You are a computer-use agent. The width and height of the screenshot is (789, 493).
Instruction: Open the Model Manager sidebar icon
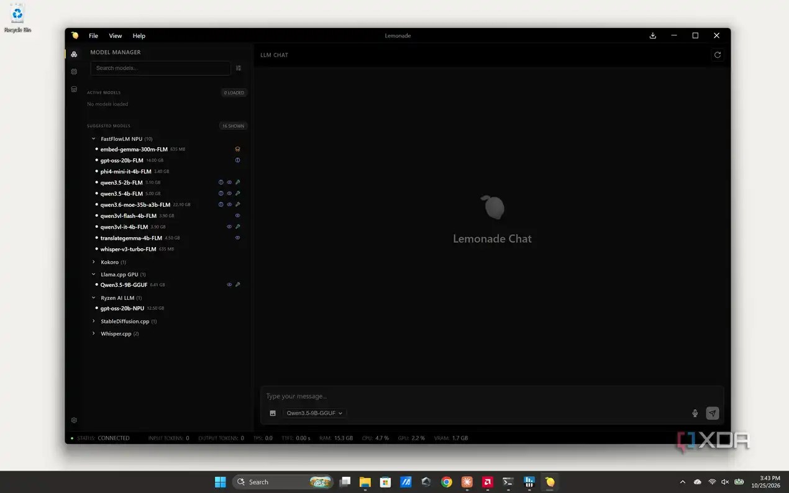(x=74, y=54)
